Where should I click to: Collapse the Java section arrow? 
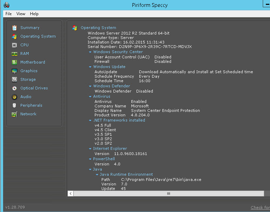(x=90, y=170)
